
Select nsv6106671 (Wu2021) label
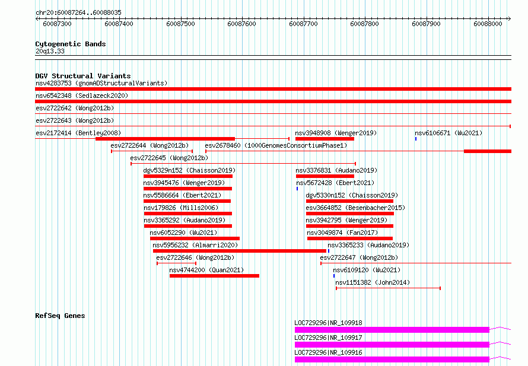[x=449, y=133]
